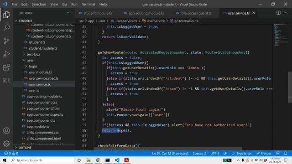The image size is (292, 164).
Task: Open student.module.ts in explorer
Action: point(43,48)
